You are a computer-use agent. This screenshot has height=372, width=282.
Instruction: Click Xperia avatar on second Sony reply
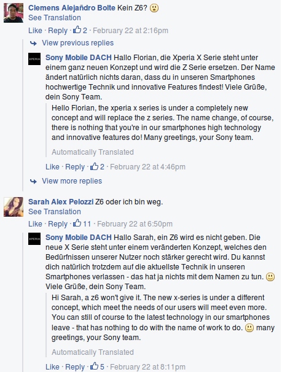click(34, 239)
